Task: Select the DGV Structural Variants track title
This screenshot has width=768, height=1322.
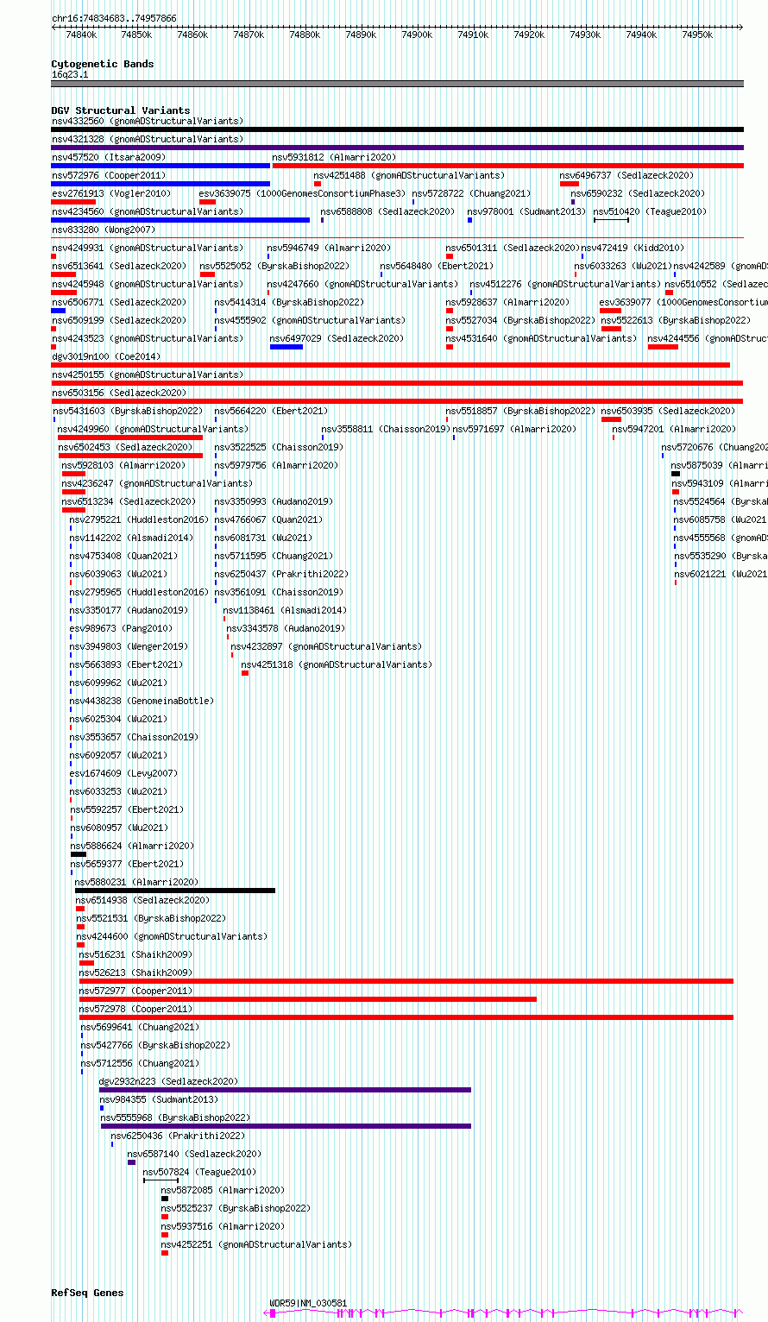Action: click(121, 110)
